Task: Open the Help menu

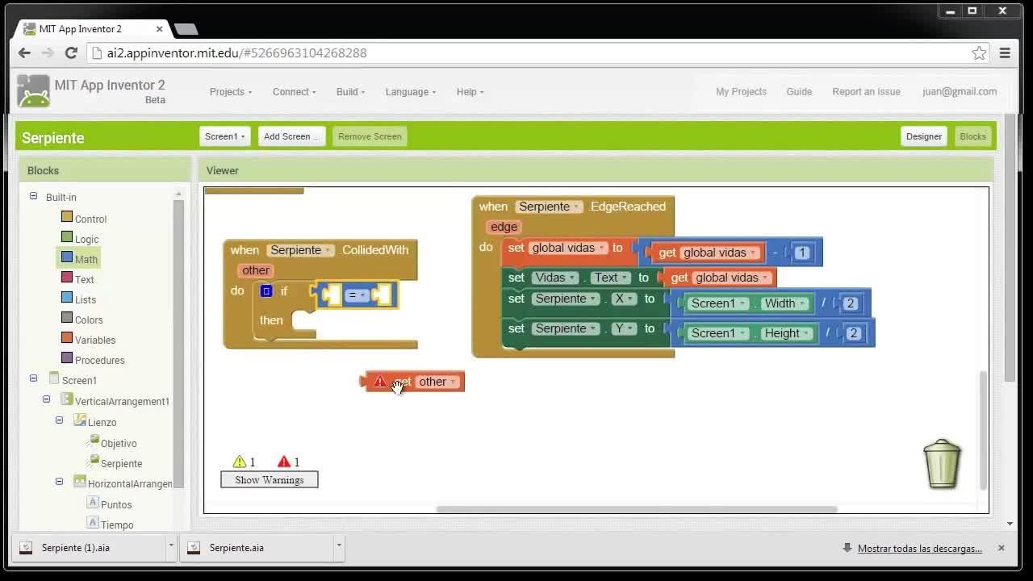Action: [470, 92]
